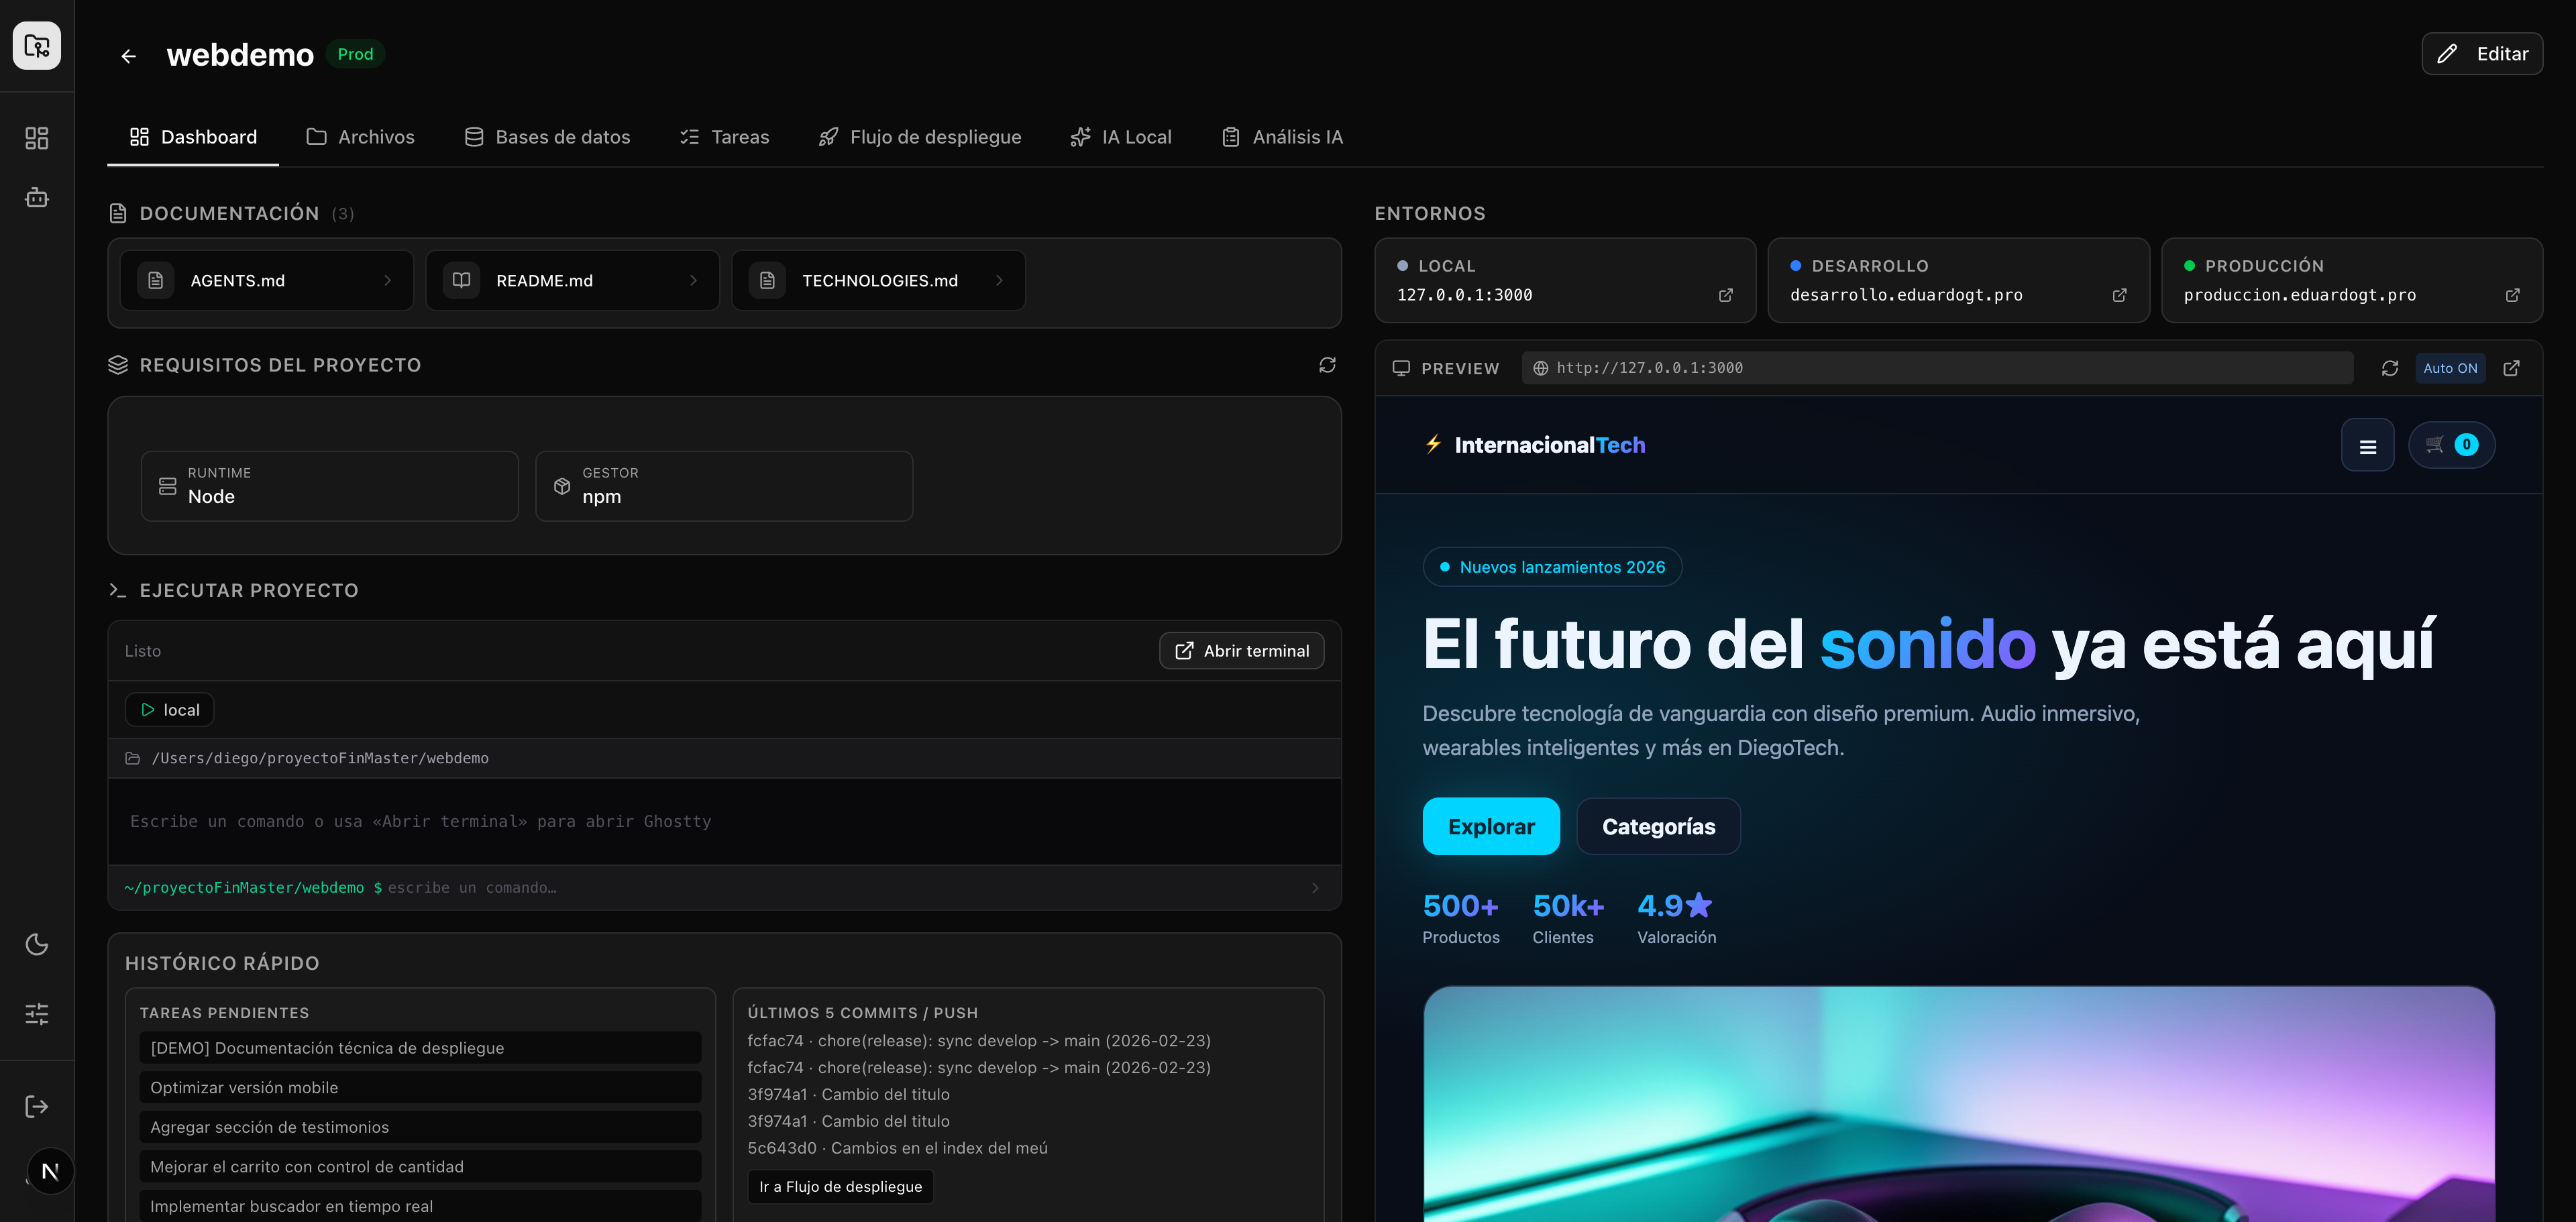Open the PRODUCCIÓN environment external link
This screenshot has height=1222, width=2576.
pyautogui.click(x=2513, y=295)
